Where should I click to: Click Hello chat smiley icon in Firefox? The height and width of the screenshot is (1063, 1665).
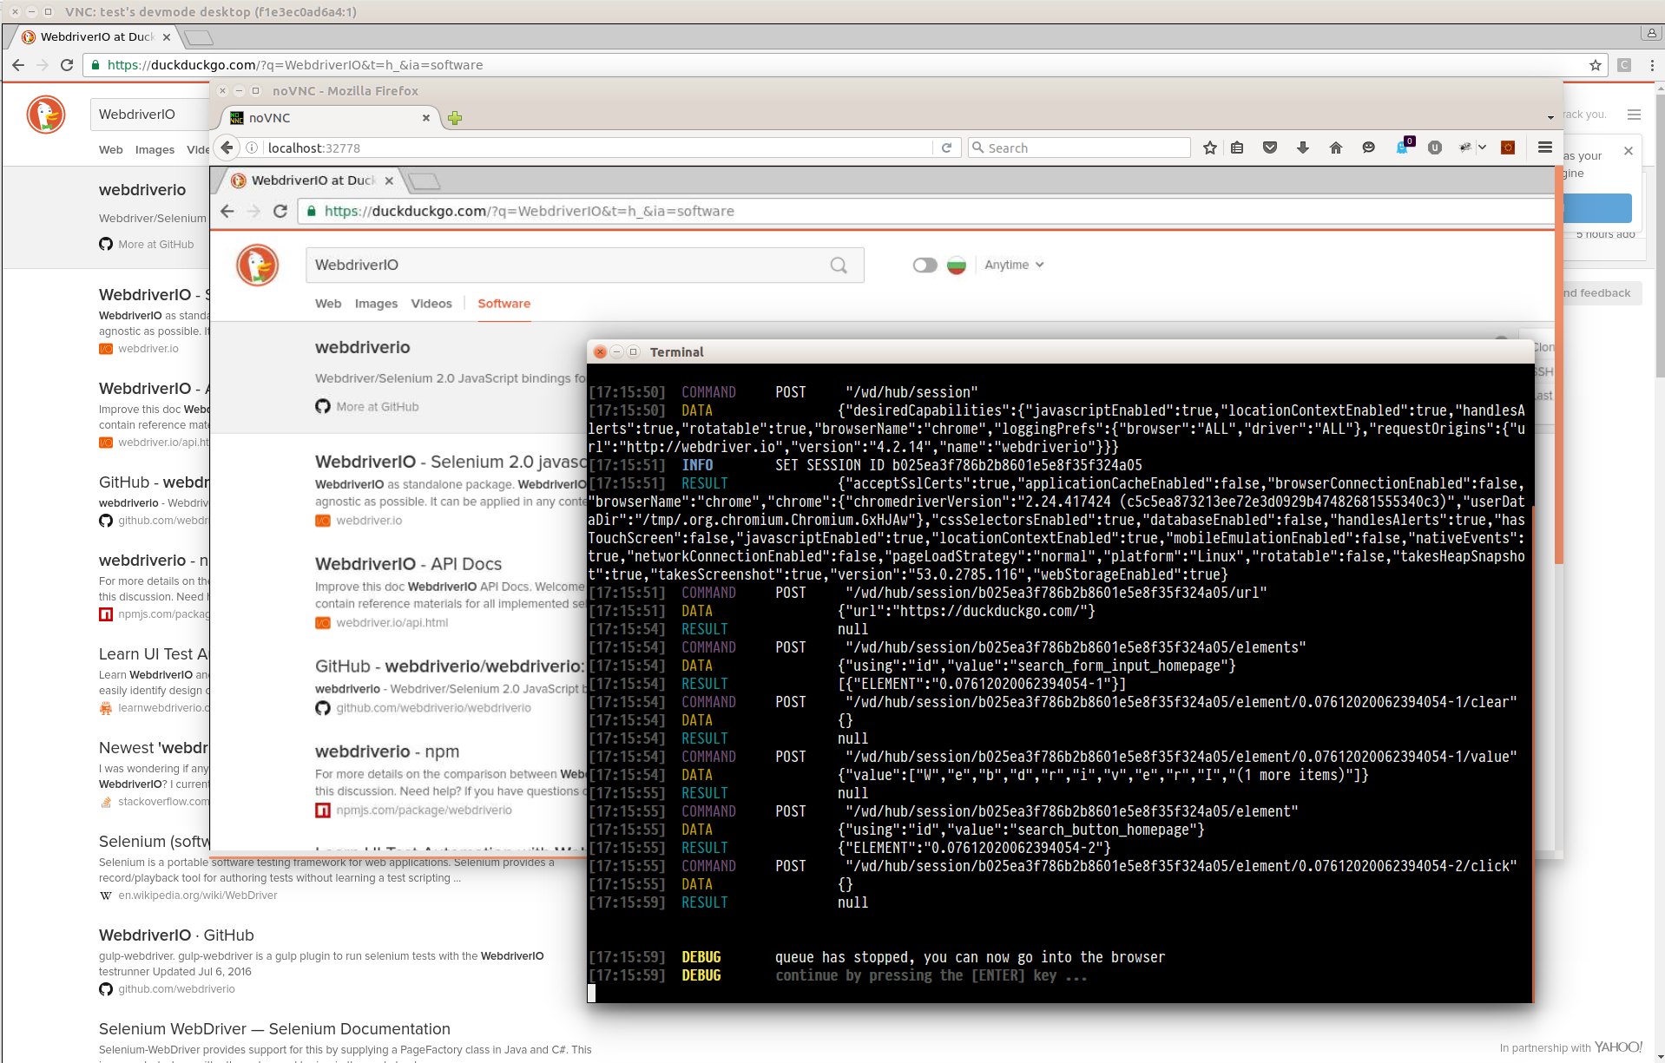pyautogui.click(x=1369, y=148)
